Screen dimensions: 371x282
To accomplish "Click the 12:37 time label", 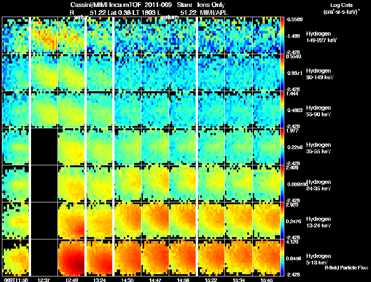I will 44,280.
